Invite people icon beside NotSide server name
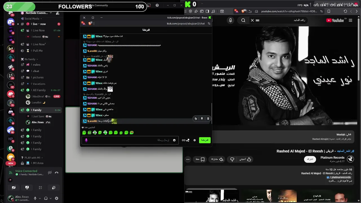The width and height of the screenshot is (361, 203). 58,13
